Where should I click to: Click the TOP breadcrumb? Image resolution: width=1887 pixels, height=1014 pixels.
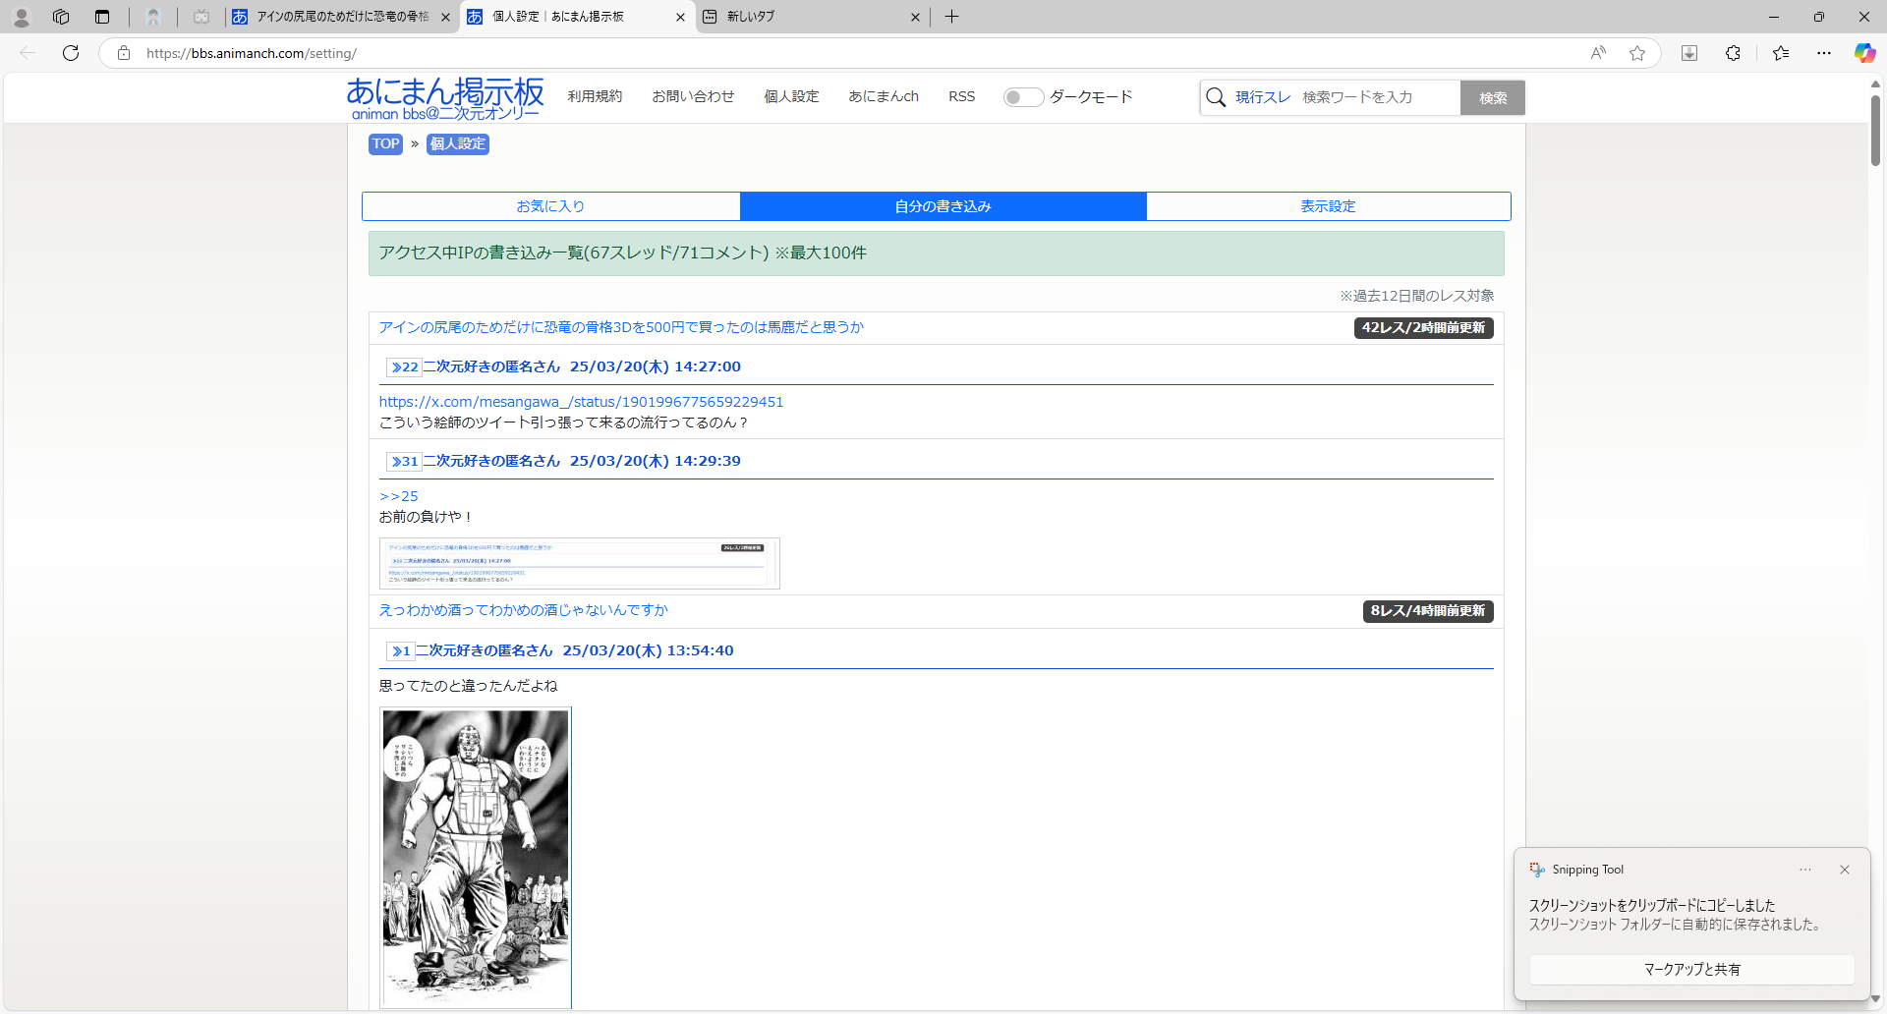point(385,144)
